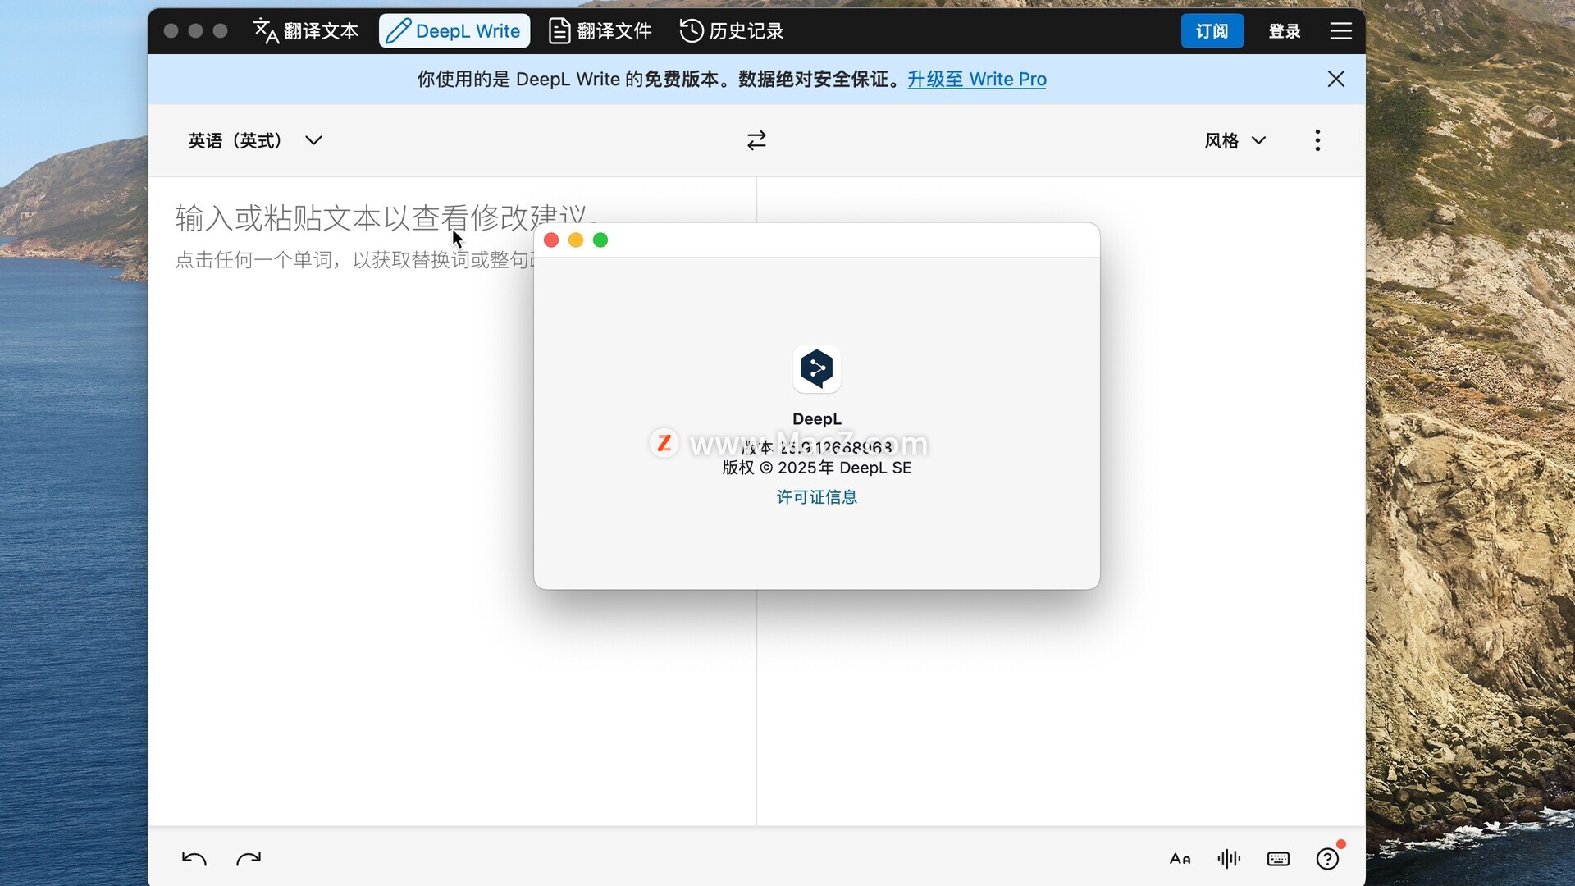Open font size settings icon
The height and width of the screenshot is (886, 1575).
1180,859
